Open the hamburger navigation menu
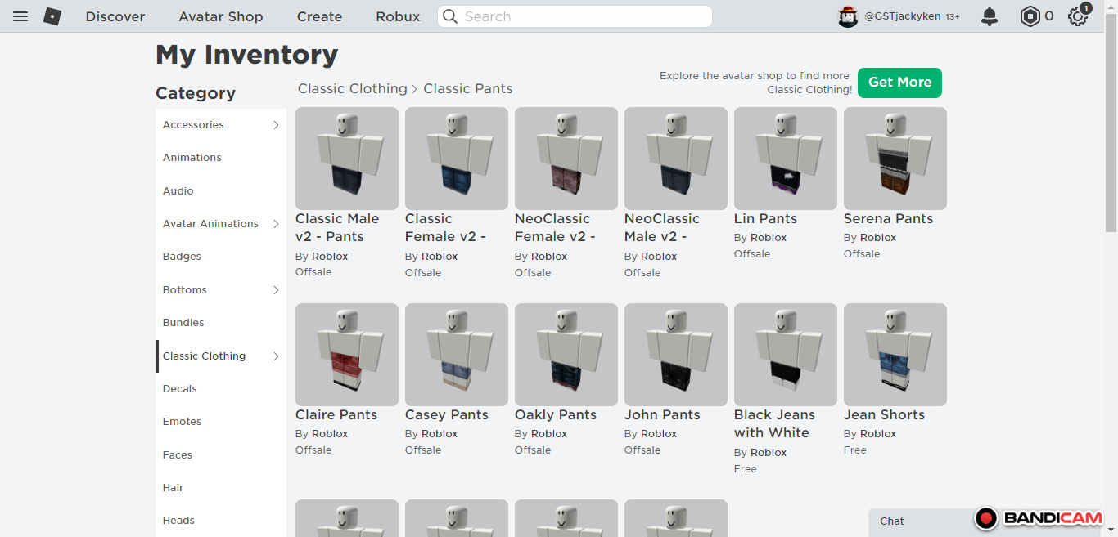The width and height of the screenshot is (1118, 537). pos(20,16)
